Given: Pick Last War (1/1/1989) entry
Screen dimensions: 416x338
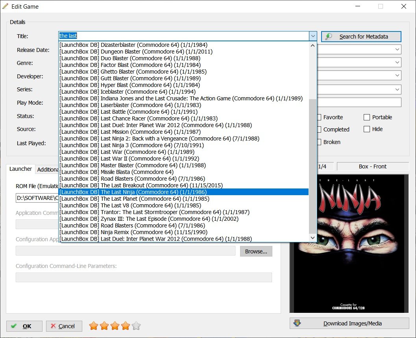Looking at the screenshot, I should pyautogui.click(x=183, y=152).
